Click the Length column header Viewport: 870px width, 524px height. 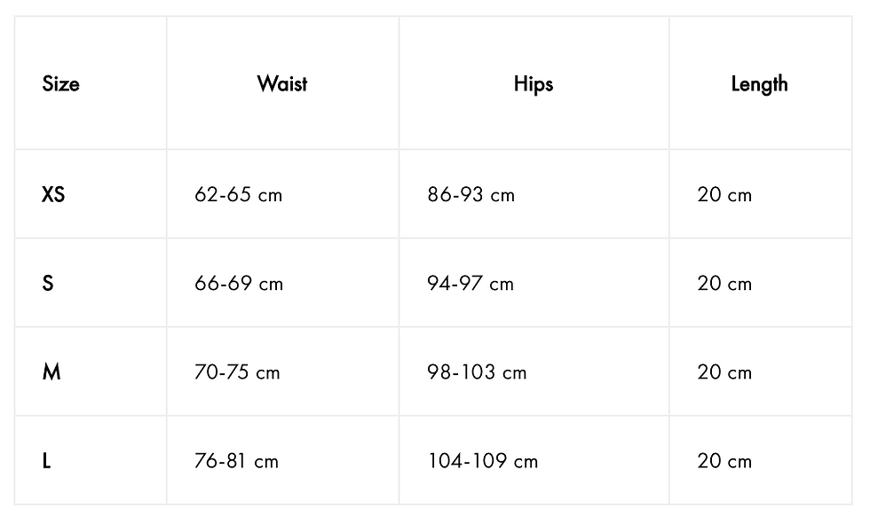click(759, 84)
